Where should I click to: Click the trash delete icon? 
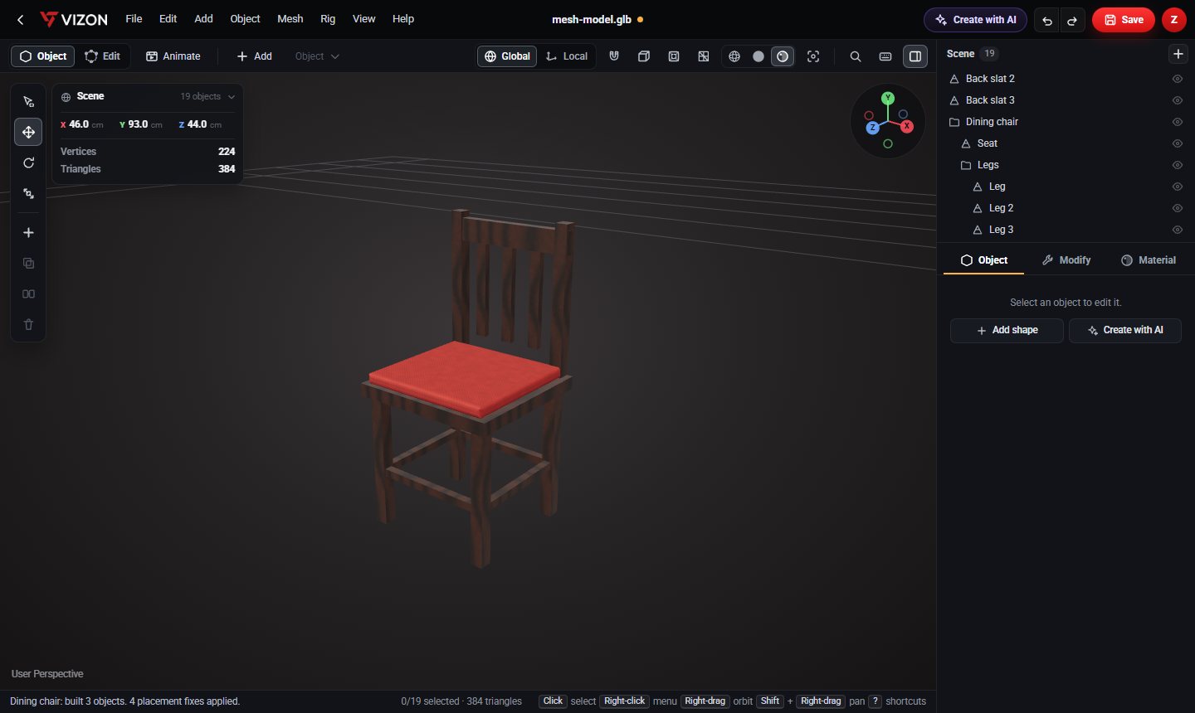click(x=28, y=325)
